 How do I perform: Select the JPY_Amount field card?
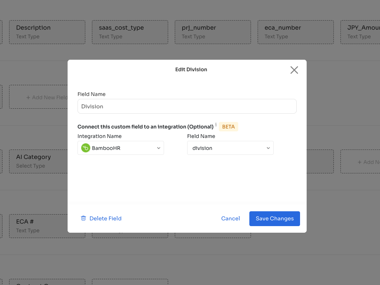(360, 32)
